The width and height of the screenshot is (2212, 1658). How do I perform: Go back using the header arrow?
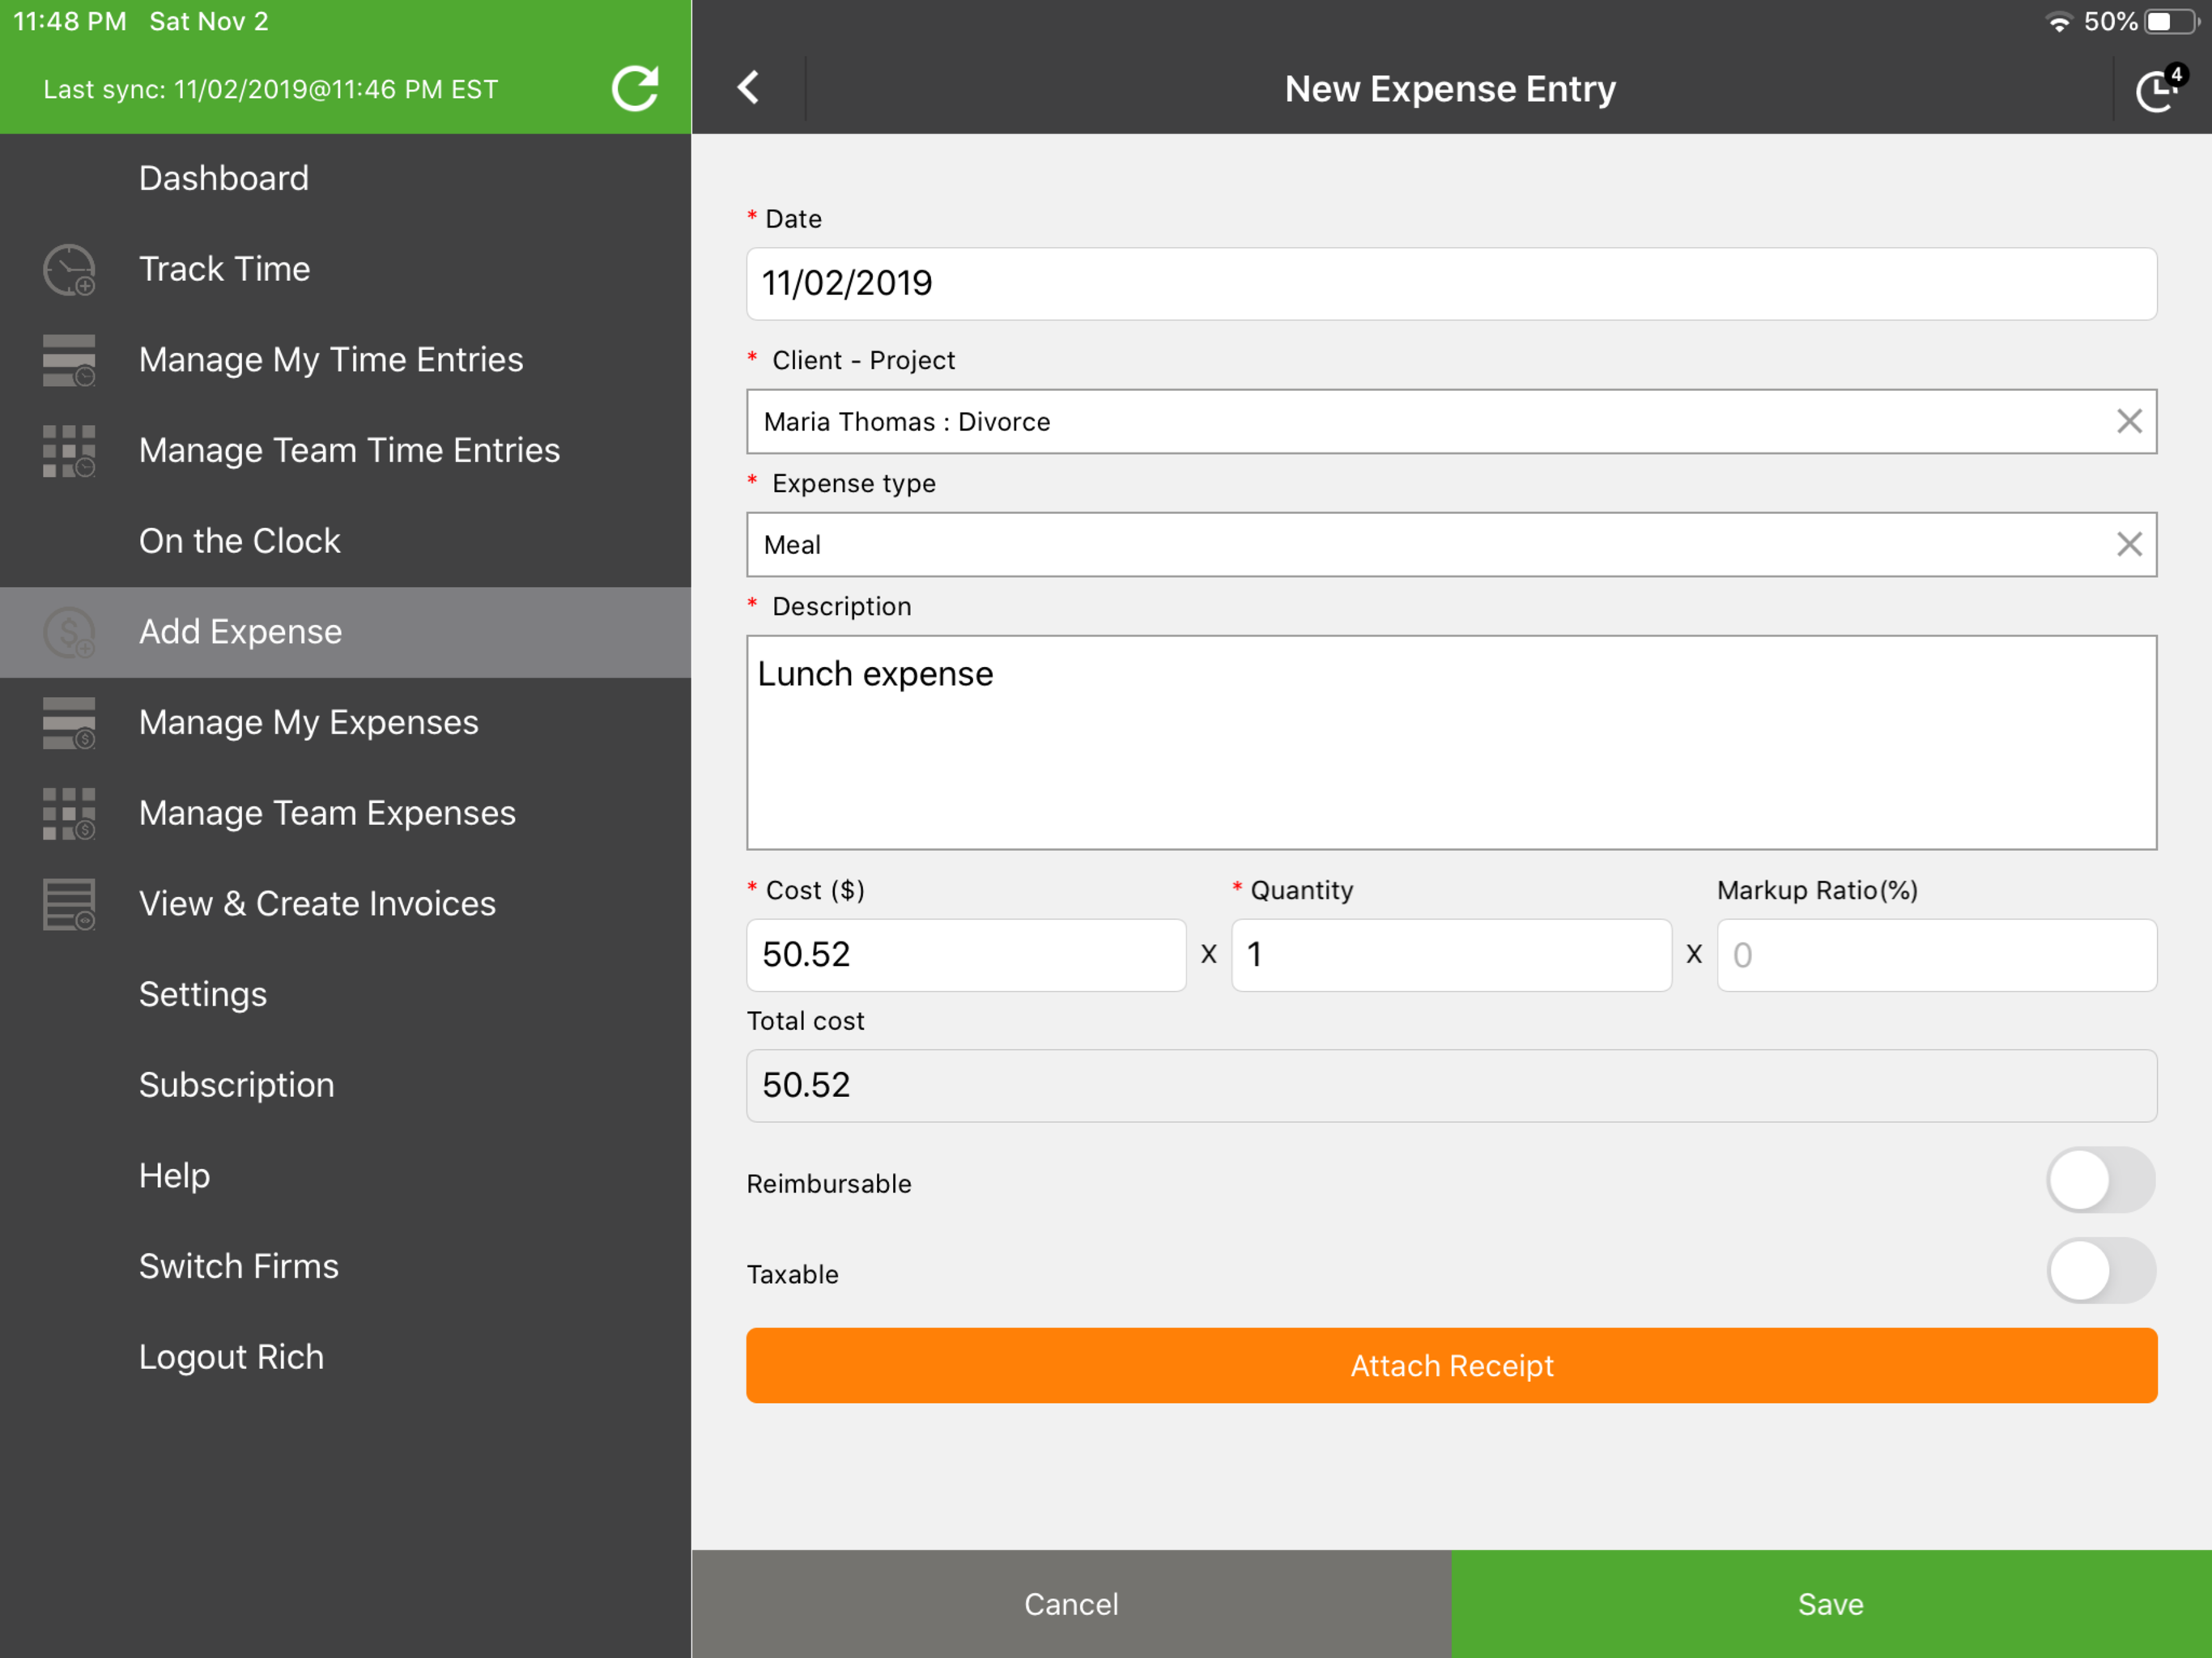coord(748,88)
